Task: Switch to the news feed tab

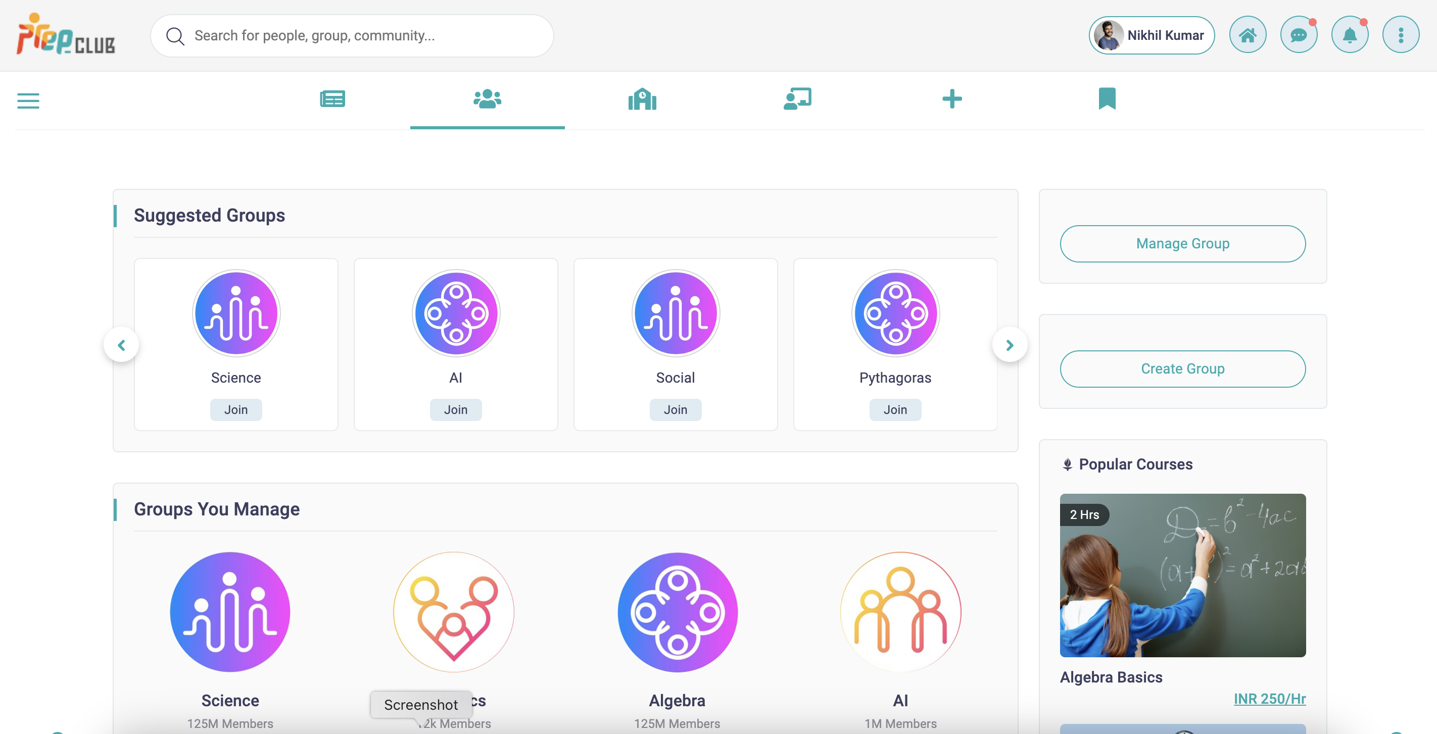Action: [x=332, y=99]
